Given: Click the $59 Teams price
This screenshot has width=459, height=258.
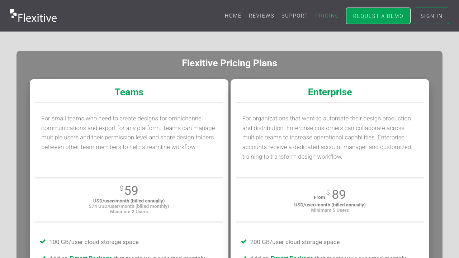Looking at the screenshot, I should coord(131,191).
